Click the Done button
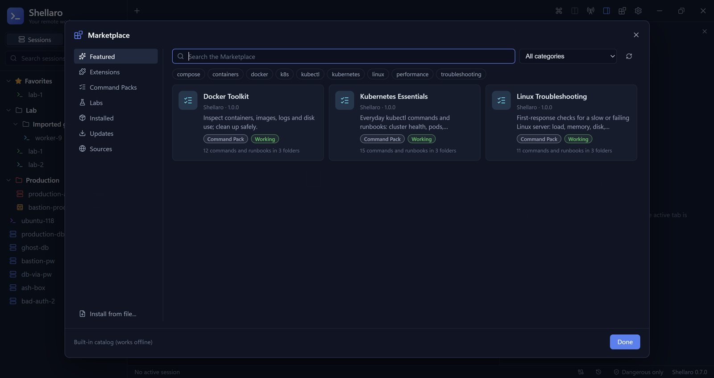 (x=625, y=342)
